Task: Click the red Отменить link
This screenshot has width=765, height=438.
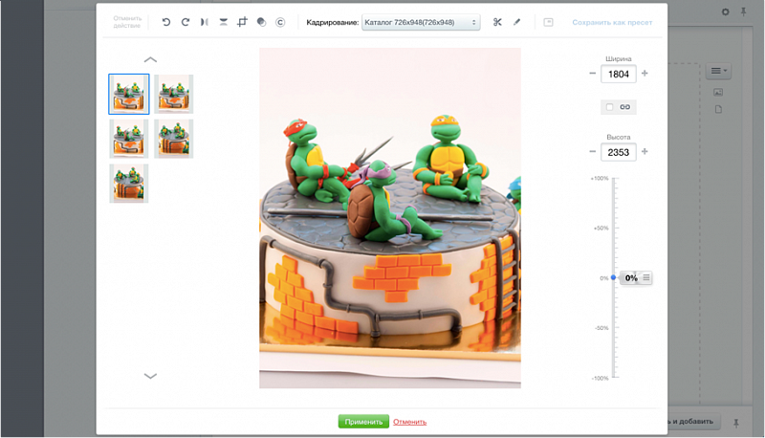Action: 410,422
